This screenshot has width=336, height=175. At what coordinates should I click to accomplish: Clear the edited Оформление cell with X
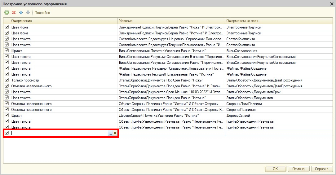115,133
